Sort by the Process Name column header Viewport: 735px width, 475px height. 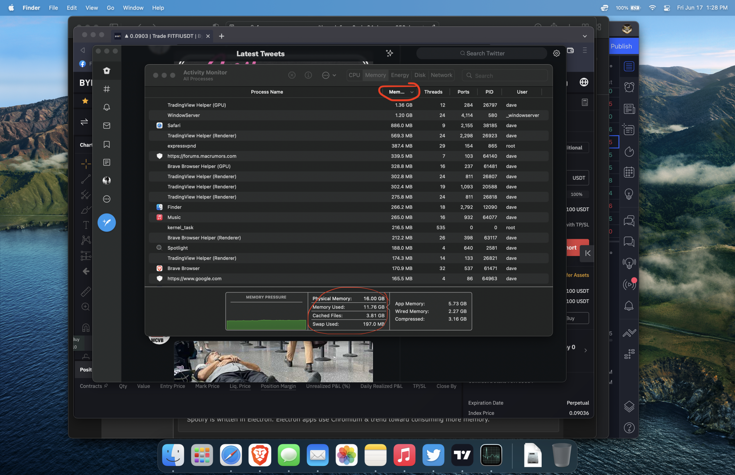(267, 92)
